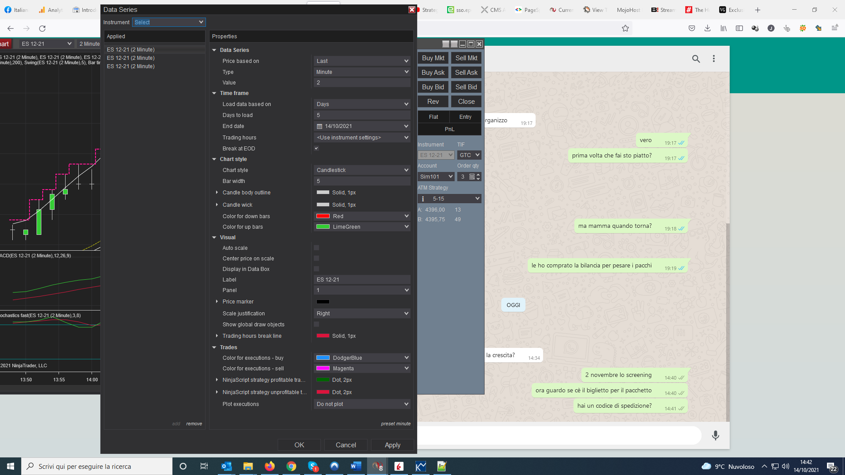This screenshot has width=845, height=475.
Task: Toggle Break at EOD checkbox
Action: [316, 149]
